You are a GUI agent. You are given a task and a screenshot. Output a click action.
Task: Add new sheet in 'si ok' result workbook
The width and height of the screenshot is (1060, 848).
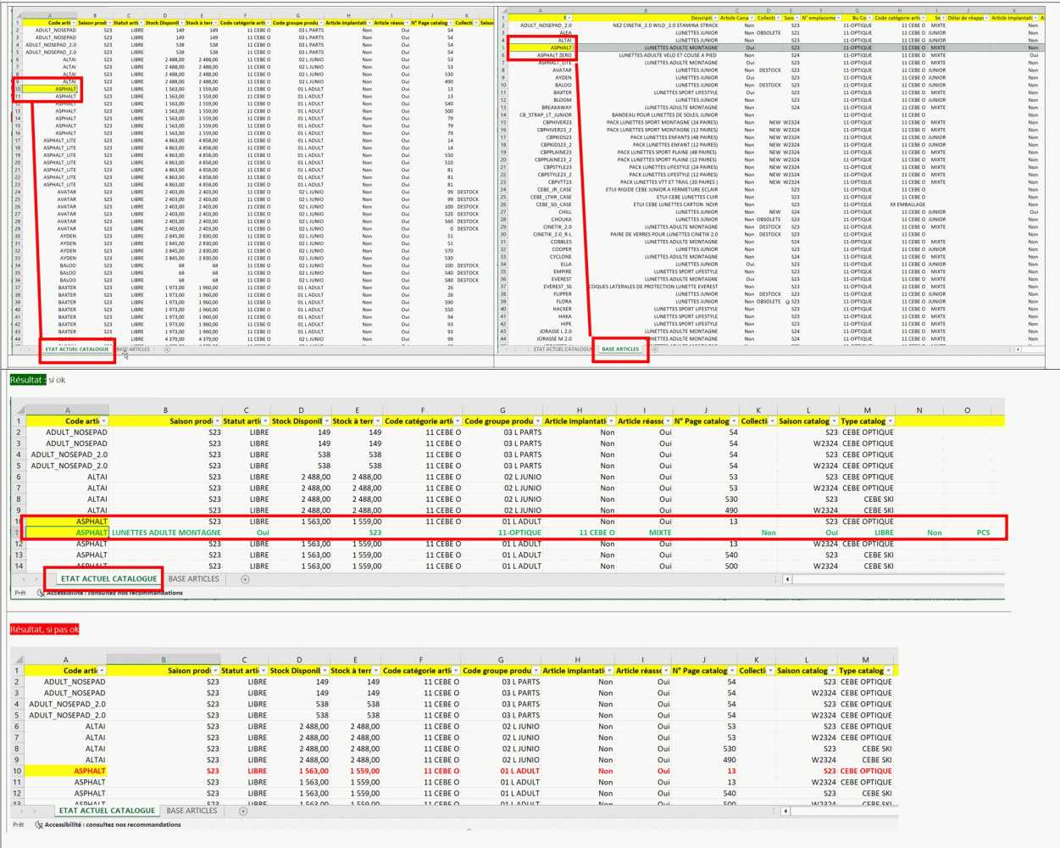245,579
